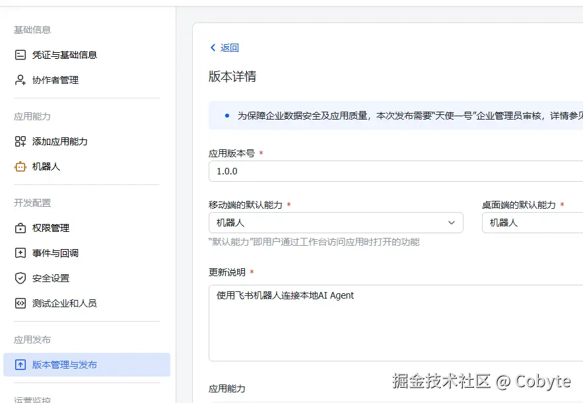Click the version management upload icon
This screenshot has width=583, height=403.
tap(20, 365)
